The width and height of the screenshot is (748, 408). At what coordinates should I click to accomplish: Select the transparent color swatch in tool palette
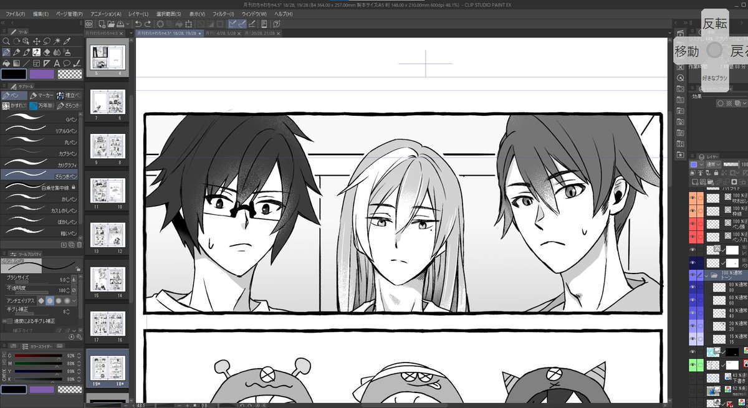click(69, 74)
